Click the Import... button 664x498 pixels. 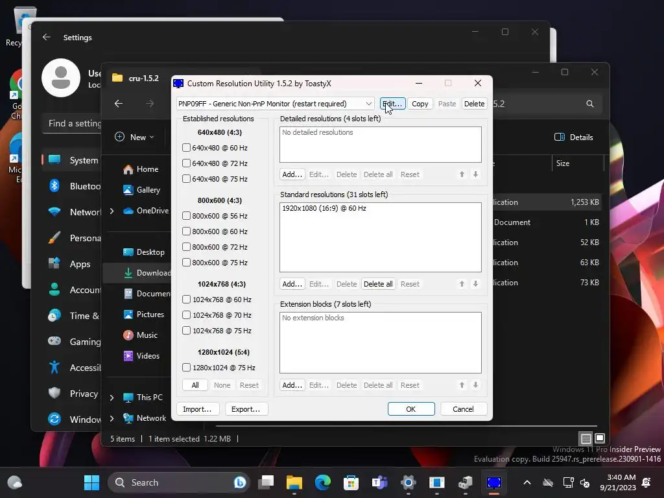tap(197, 409)
